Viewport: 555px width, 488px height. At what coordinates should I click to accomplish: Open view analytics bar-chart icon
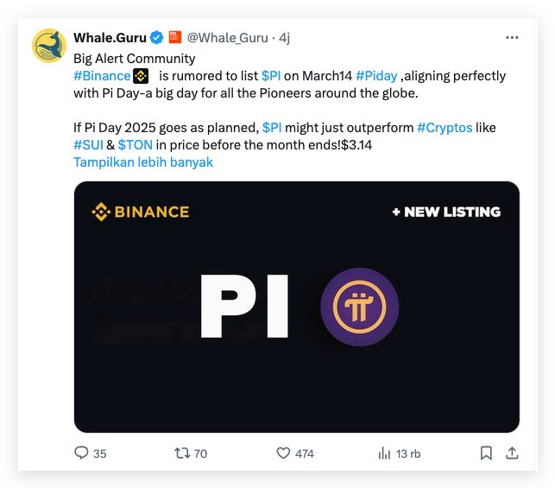pyautogui.click(x=385, y=453)
